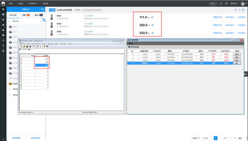Open the cloud icon in left sidebar

tap(3, 30)
